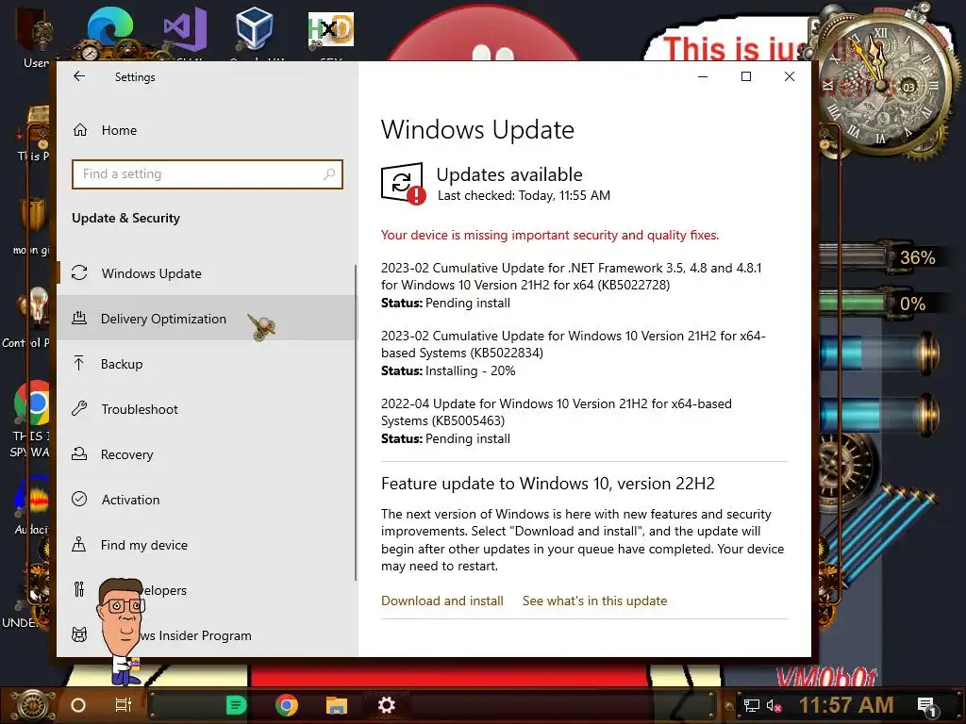Minimize the Settings window
This screenshot has height=724, width=966.
pos(702,76)
